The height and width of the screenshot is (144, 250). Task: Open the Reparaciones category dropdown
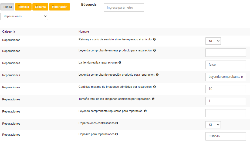point(24,16)
